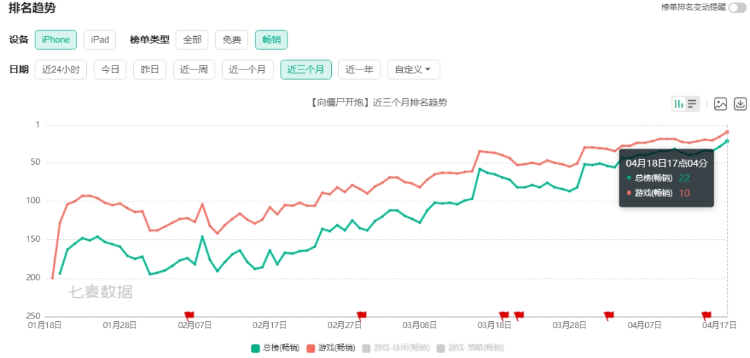Click the 游戏(畅销) red legend swatch

pyautogui.click(x=312, y=348)
